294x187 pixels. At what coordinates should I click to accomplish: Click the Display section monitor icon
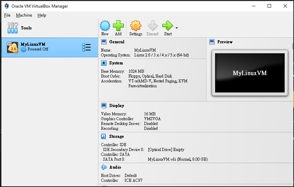[104, 106]
